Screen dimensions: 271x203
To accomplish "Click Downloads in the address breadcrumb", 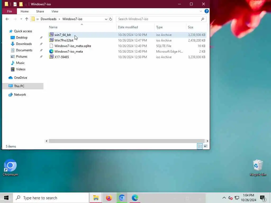I will click(x=48, y=19).
